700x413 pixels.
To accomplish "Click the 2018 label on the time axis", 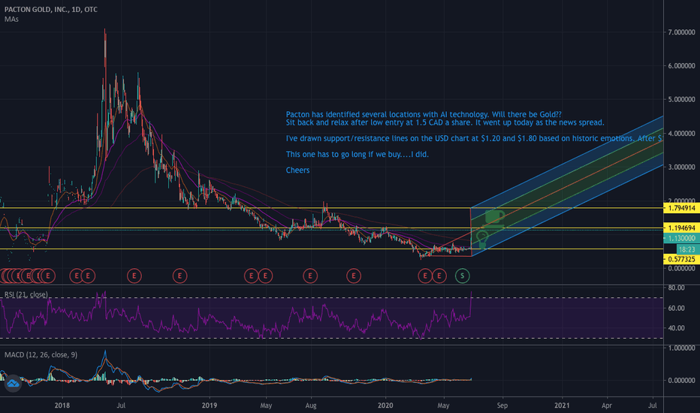I will coord(62,405).
